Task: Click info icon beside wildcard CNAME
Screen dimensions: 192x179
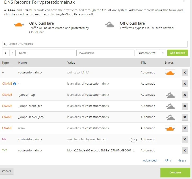Action: pyautogui.click(x=15, y=84)
